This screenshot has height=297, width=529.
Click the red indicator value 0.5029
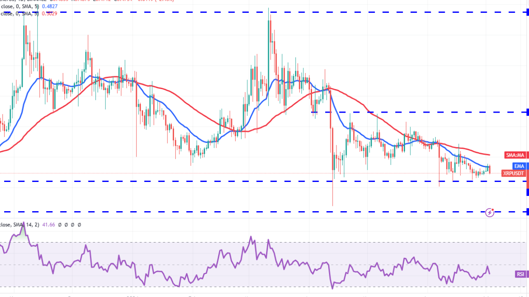(x=49, y=14)
